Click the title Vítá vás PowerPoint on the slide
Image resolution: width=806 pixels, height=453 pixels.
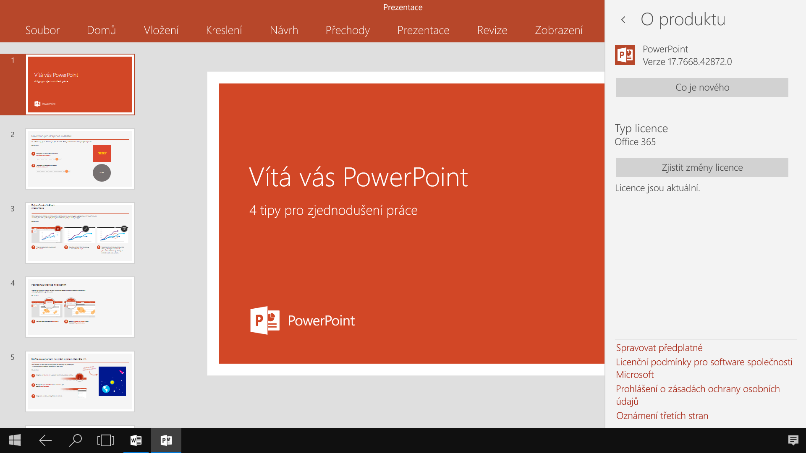[358, 177]
